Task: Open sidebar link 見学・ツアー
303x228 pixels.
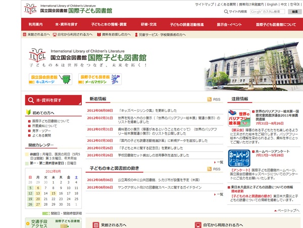Action: [41, 131]
